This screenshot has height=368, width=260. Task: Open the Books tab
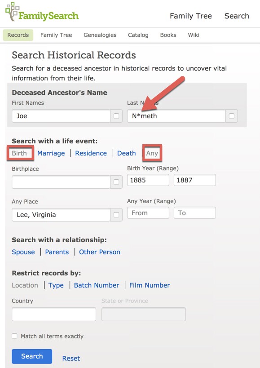168,35
